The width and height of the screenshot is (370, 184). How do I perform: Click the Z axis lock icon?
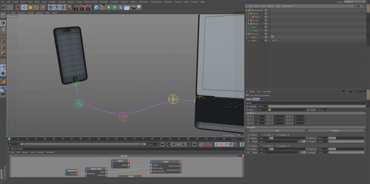coord(63,7)
